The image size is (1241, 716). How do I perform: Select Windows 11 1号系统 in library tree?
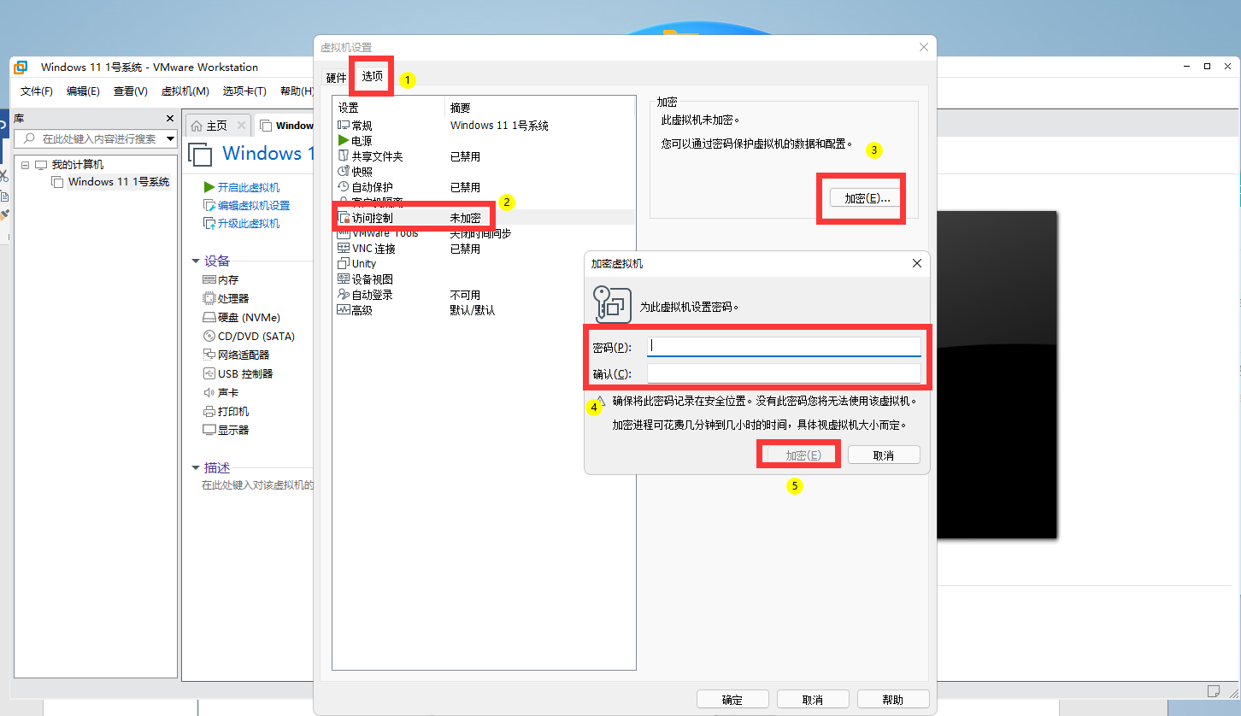[x=118, y=181]
